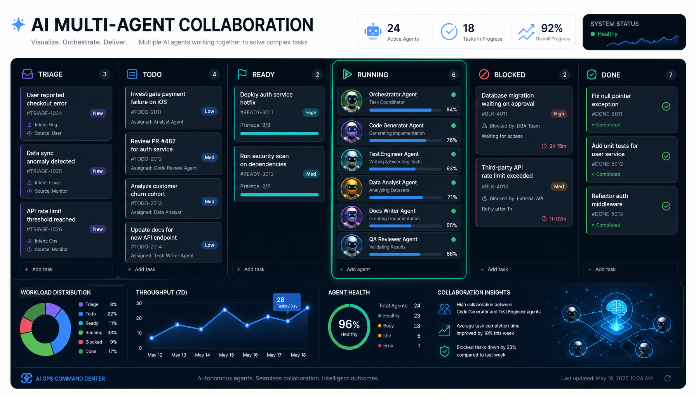Add a task in the Ready column
This screenshot has width=696, height=397.
click(x=279, y=269)
